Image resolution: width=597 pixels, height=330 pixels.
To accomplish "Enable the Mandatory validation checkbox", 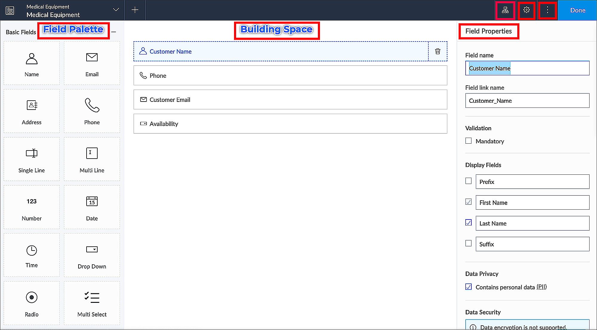I will pyautogui.click(x=468, y=141).
